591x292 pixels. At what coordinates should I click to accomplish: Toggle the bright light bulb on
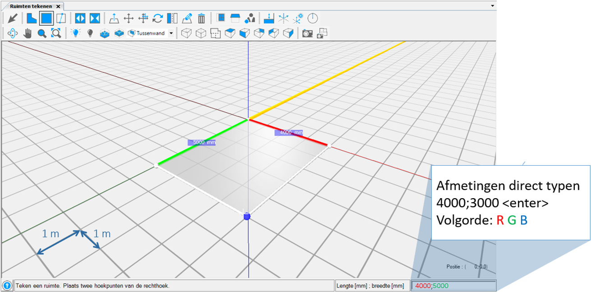click(76, 33)
